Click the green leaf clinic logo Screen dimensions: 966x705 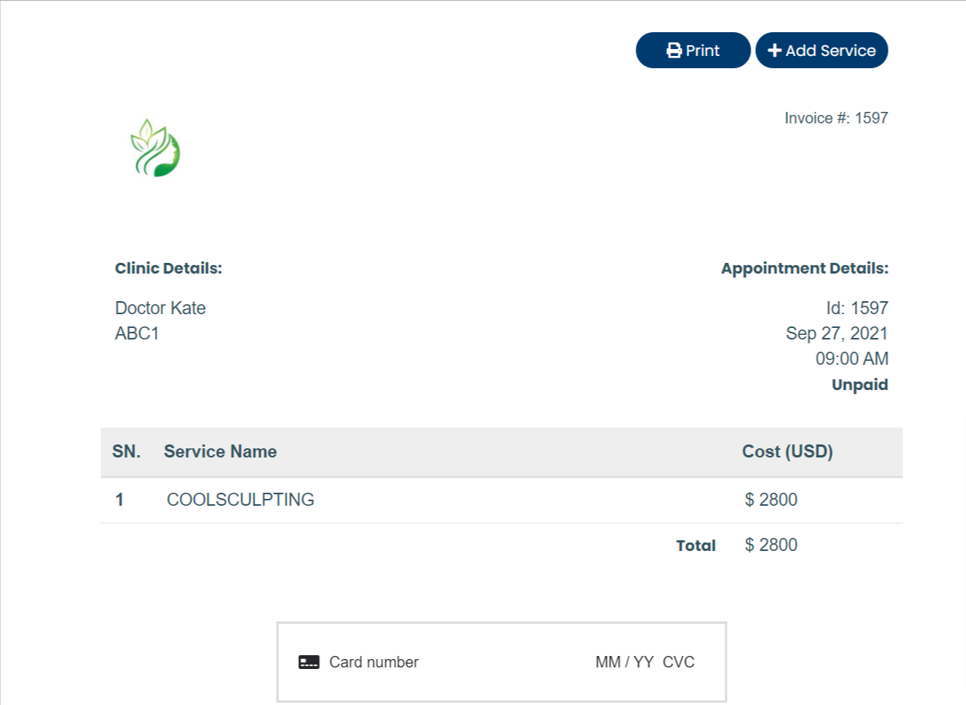tap(156, 148)
